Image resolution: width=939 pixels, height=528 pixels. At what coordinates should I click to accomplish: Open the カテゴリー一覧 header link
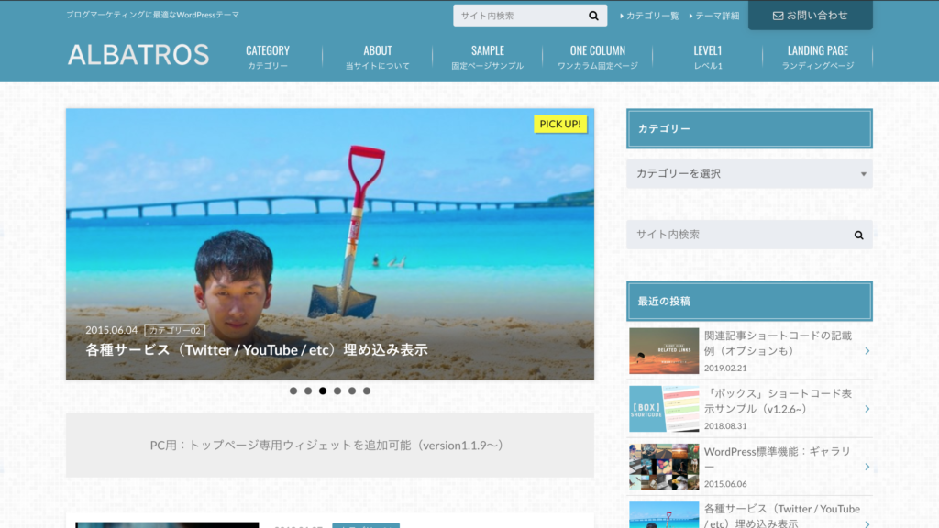(650, 16)
